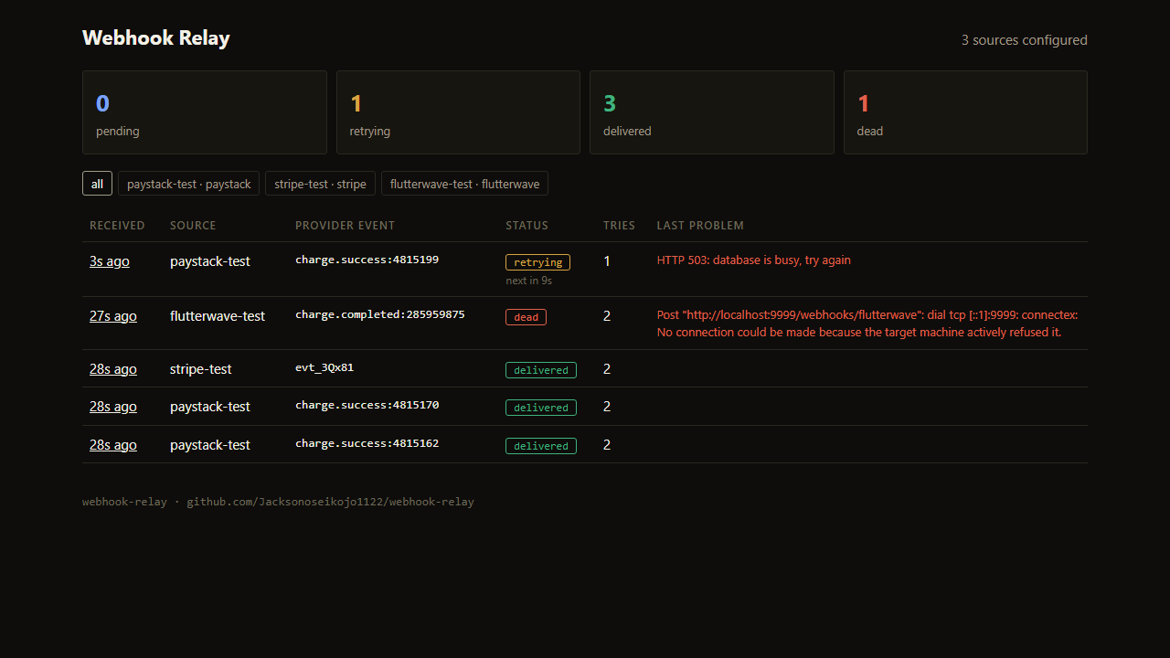Click the 'retrying' status badge
This screenshot has height=658, width=1170.
click(x=537, y=262)
